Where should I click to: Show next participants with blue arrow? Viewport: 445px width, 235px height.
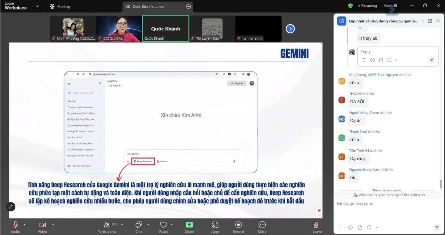290,29
